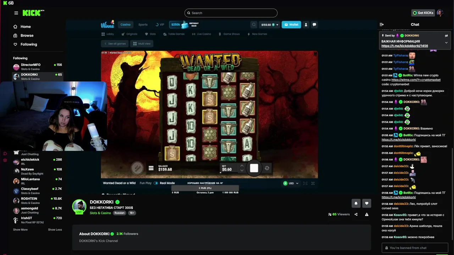Click Show More in sidebar
The height and width of the screenshot is (255, 454).
pyautogui.click(x=20, y=229)
